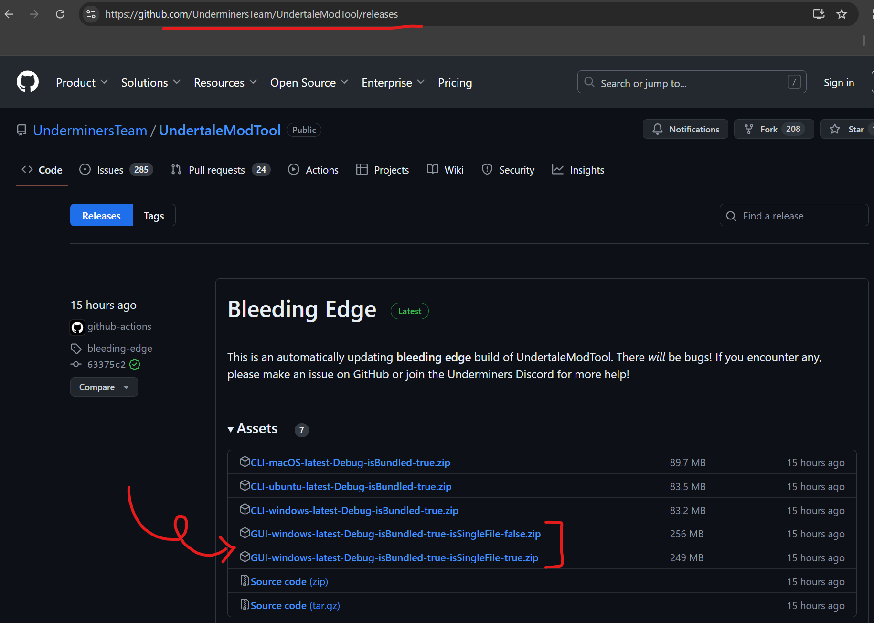
Task: Download Source code (zip)
Action: click(289, 582)
